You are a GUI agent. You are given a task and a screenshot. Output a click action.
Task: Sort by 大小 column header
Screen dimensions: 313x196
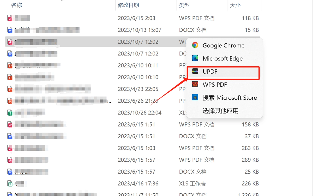235,5
